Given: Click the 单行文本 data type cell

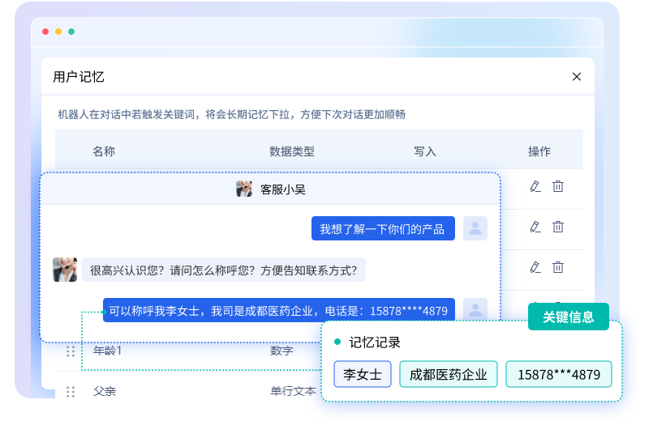Looking at the screenshot, I should [293, 391].
